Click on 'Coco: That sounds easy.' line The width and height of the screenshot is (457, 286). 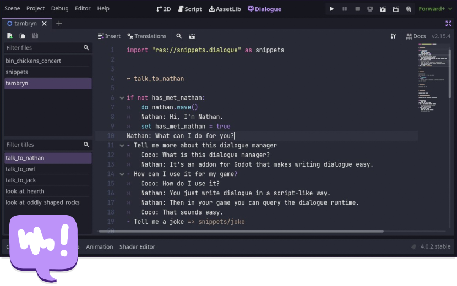(182, 212)
